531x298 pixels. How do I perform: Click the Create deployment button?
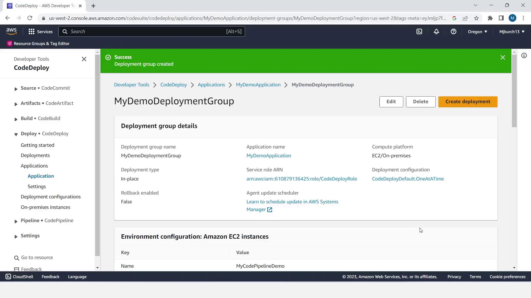click(x=468, y=102)
